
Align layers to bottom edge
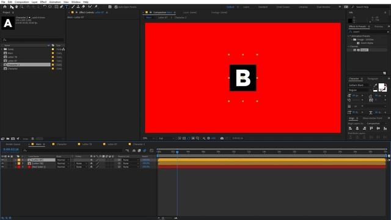click(x=386, y=128)
